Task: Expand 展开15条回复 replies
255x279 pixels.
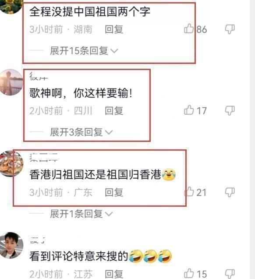Action: tap(84, 51)
